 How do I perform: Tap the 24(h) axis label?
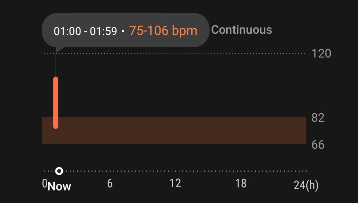coord(306,185)
